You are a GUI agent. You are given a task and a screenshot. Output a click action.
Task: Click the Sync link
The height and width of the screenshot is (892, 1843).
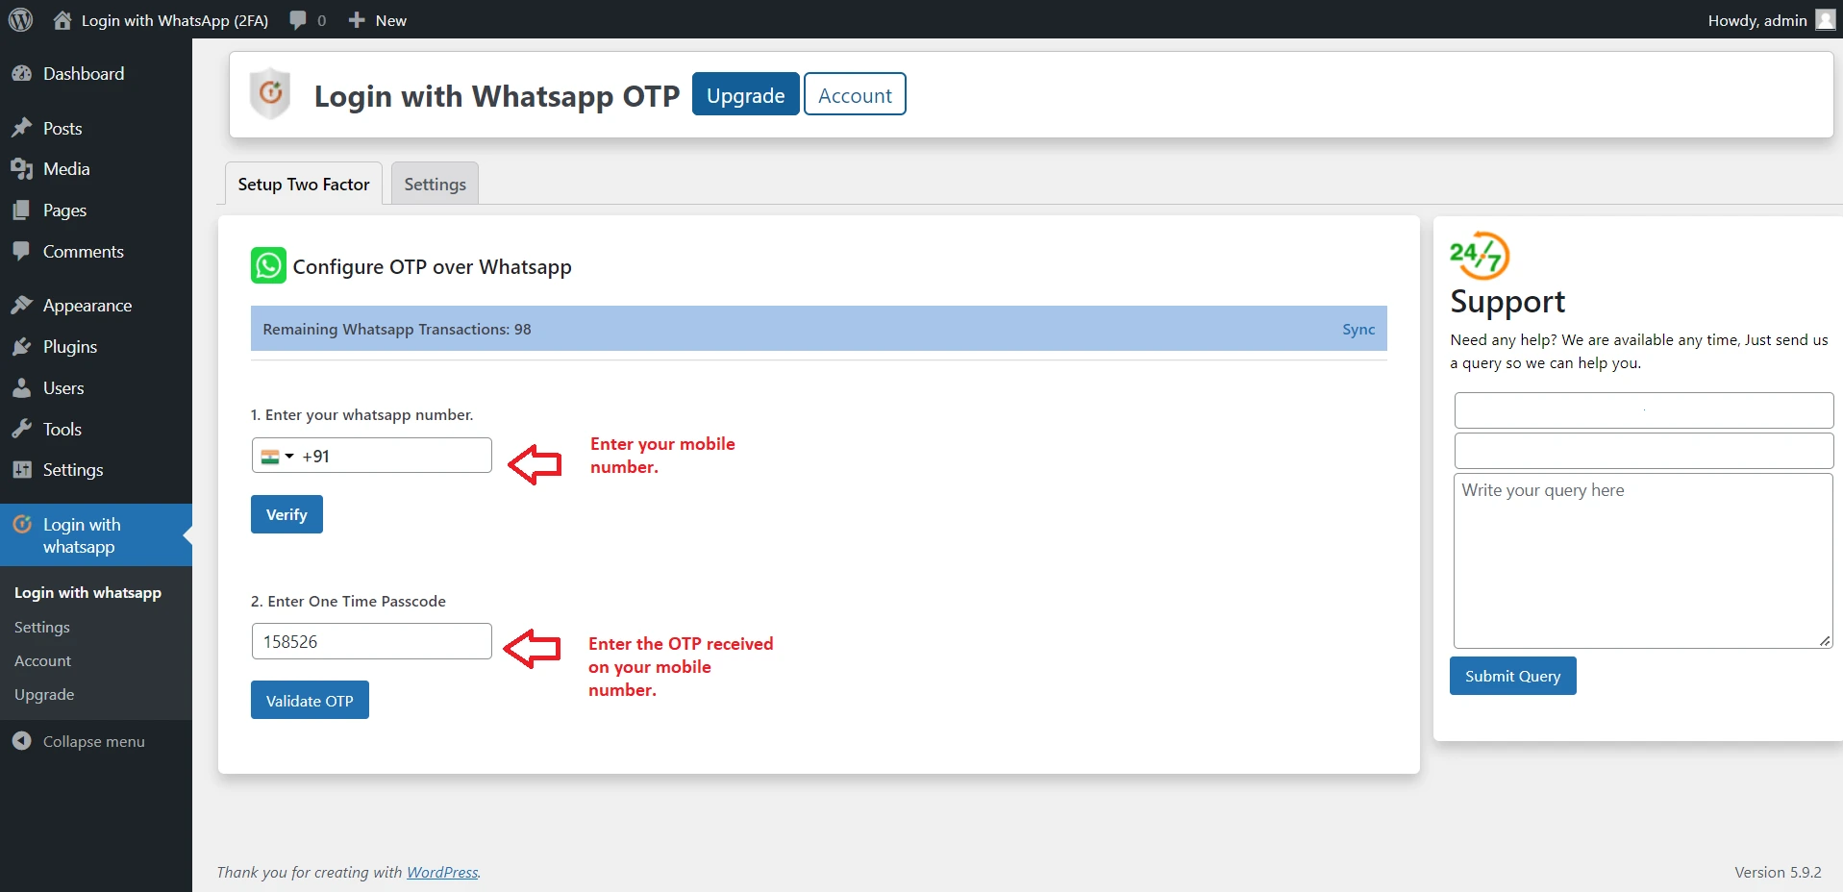point(1358,329)
